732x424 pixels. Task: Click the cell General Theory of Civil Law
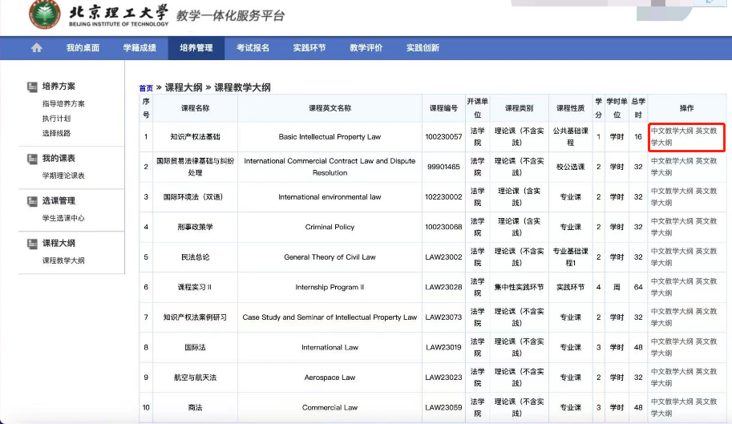[330, 257]
